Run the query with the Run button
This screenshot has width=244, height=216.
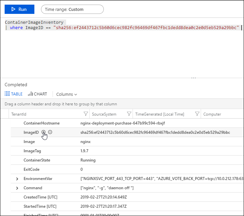(20, 9)
